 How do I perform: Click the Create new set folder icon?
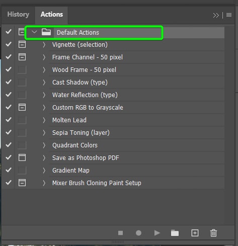coord(175,233)
